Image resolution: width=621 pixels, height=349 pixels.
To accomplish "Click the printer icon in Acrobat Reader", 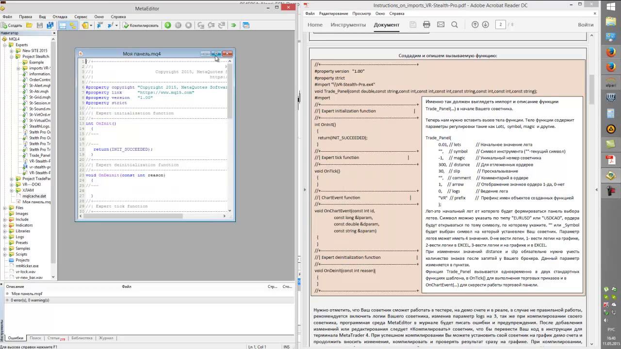I will tap(426, 25).
